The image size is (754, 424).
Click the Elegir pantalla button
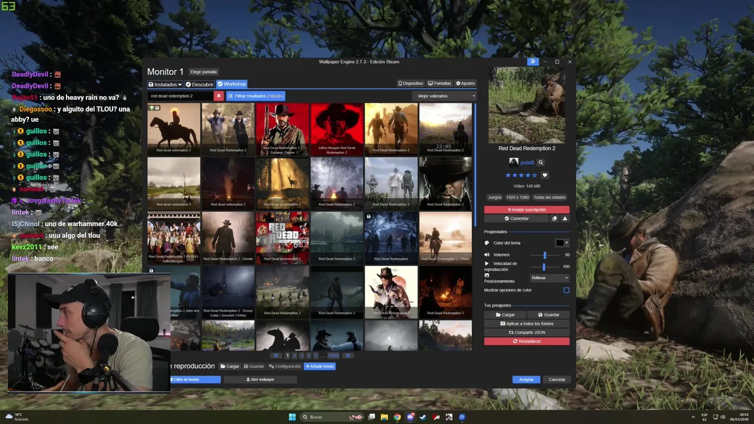click(x=204, y=72)
